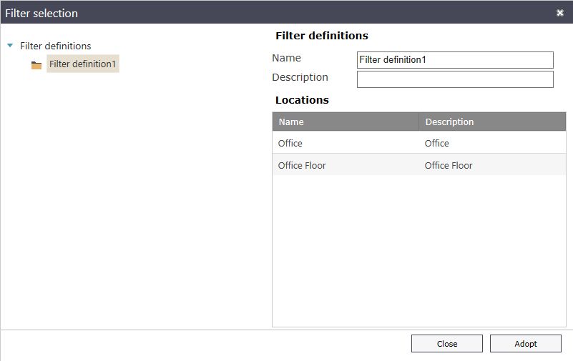Viewport: 573px width, 361px height.
Task: Select the Office description cell
Action: 492,143
